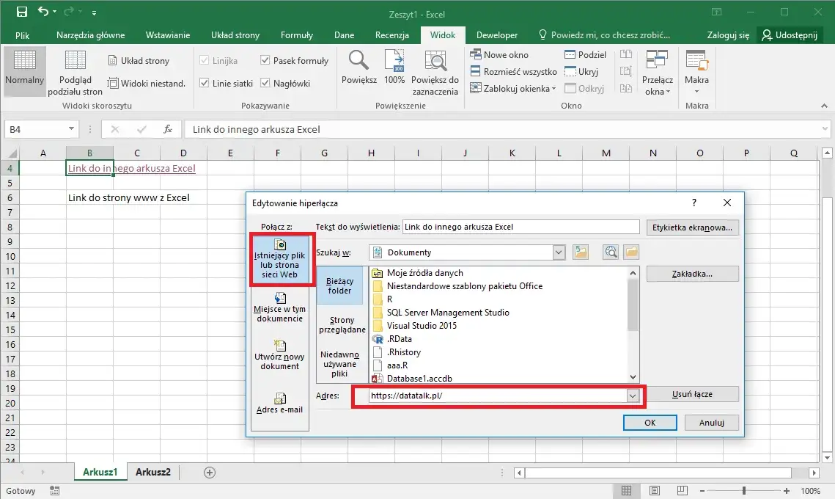
Task: Choose Adres e-mail link type
Action: tap(279, 403)
